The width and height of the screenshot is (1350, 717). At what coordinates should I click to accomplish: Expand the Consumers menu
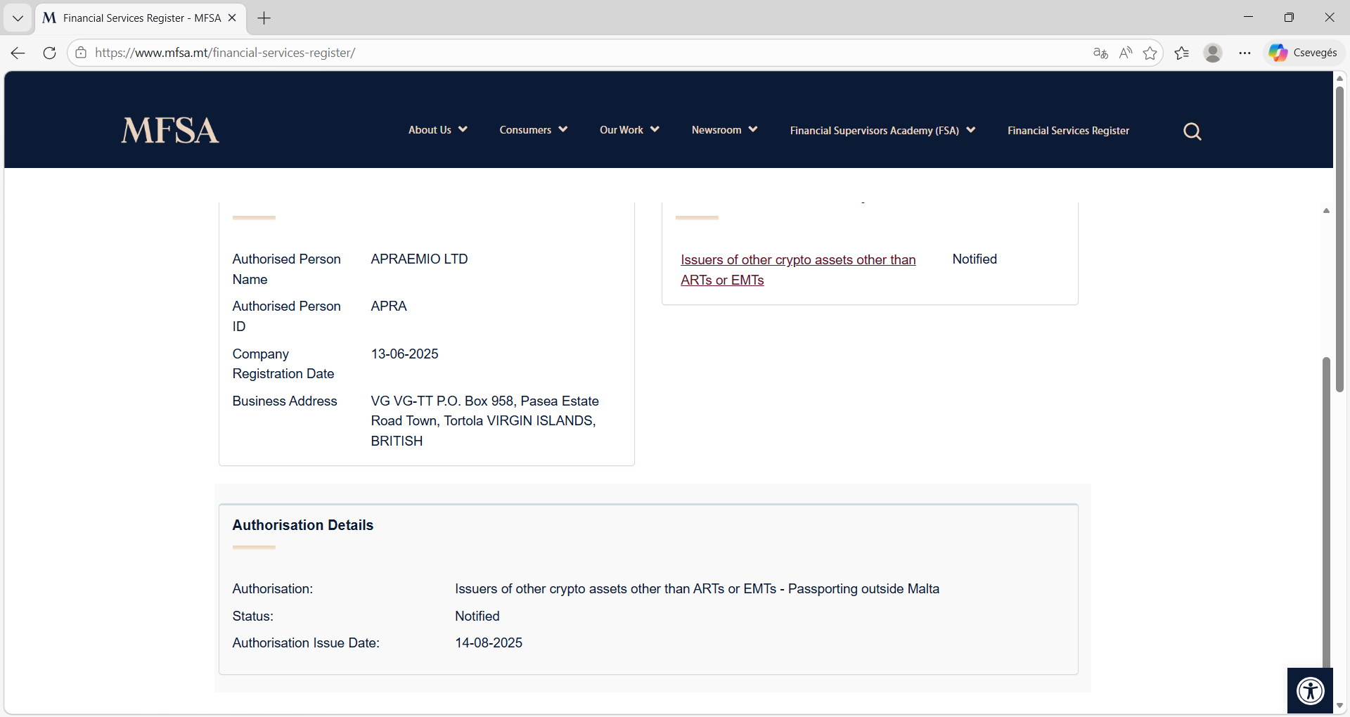[x=533, y=130]
